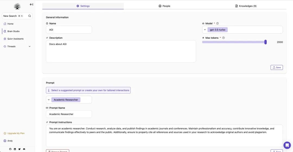This screenshot has width=293, height=152.
Task: Click the Quivr tree logo
Action: [x=17, y=6]
